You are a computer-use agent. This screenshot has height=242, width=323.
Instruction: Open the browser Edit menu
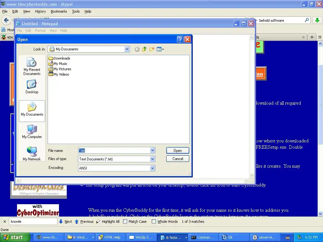(15, 11)
